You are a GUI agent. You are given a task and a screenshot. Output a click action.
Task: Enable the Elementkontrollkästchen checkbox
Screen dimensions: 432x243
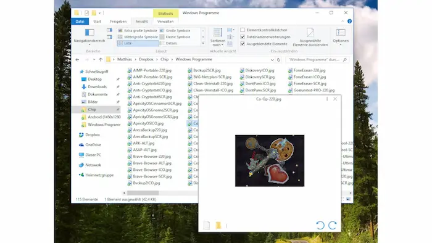243,30
